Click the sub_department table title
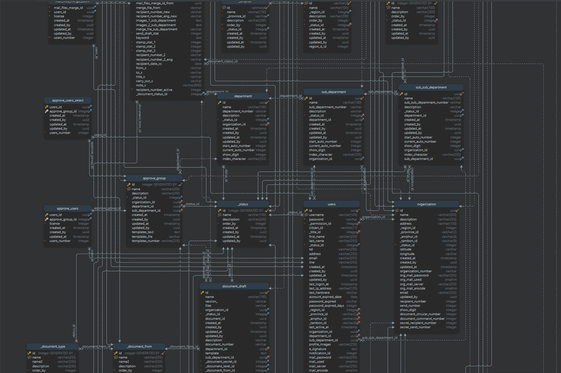 (334, 92)
